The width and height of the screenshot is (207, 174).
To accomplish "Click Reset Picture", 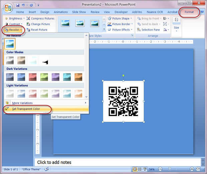I will click(37, 30).
